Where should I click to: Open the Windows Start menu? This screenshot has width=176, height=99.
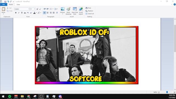click(x=3, y=97)
